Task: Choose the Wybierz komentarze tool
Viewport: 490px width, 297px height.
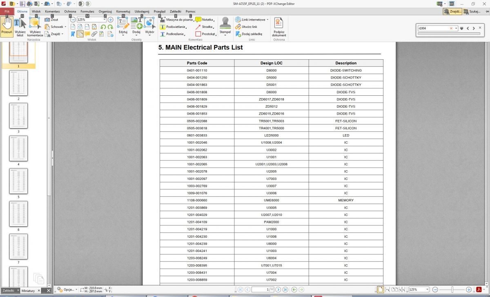Action: click(35, 27)
